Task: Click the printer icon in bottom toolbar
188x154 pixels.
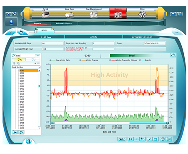Action: tap(163, 139)
